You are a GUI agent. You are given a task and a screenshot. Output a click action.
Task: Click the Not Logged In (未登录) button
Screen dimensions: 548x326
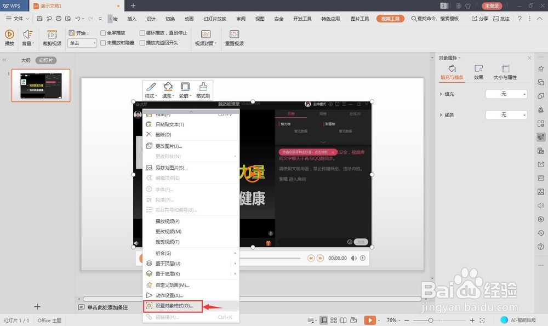point(492,5)
